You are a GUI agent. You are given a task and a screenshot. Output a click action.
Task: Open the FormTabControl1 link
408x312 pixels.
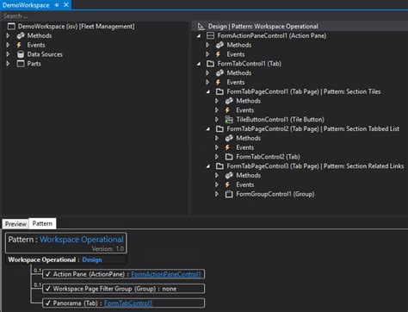(128, 303)
